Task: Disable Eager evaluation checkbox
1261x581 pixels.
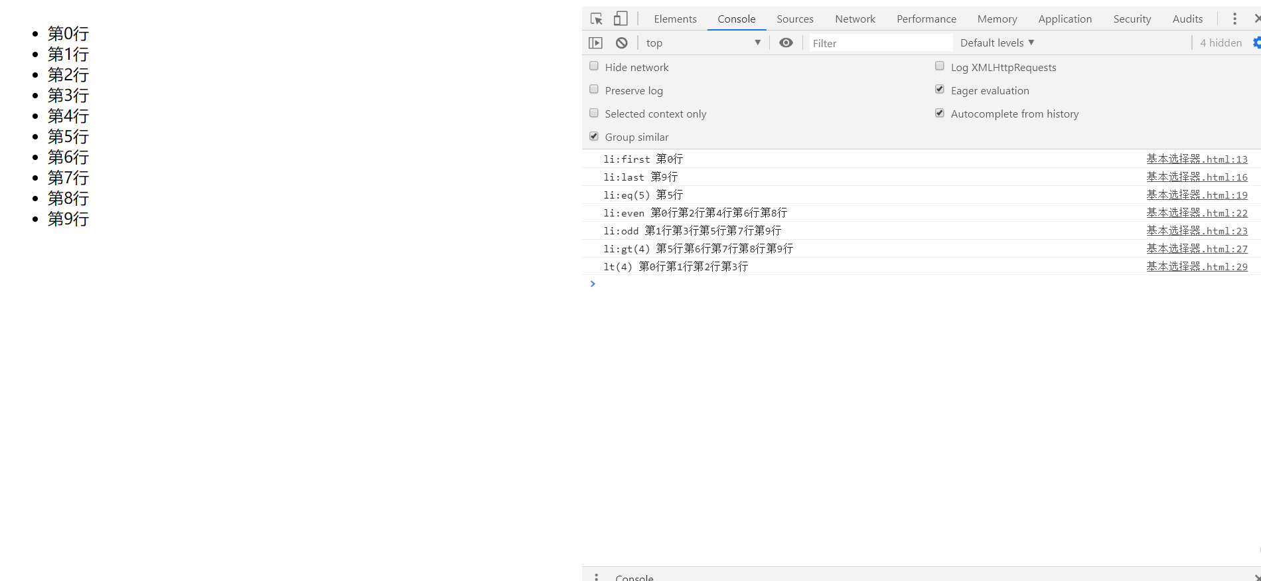Action: [x=940, y=90]
